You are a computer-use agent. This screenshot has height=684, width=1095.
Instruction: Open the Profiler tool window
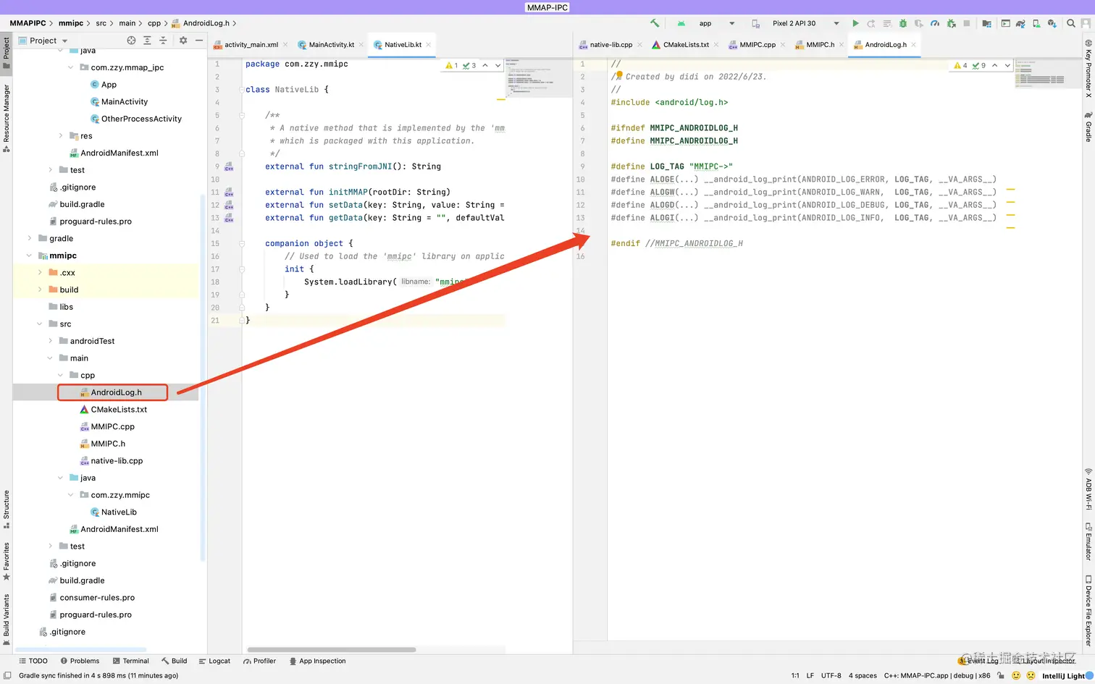coord(260,661)
